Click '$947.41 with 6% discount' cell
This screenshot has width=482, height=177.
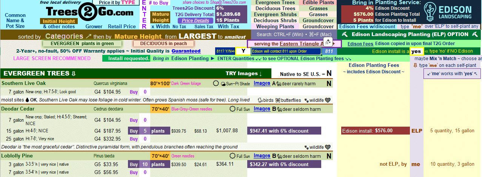click(284, 131)
